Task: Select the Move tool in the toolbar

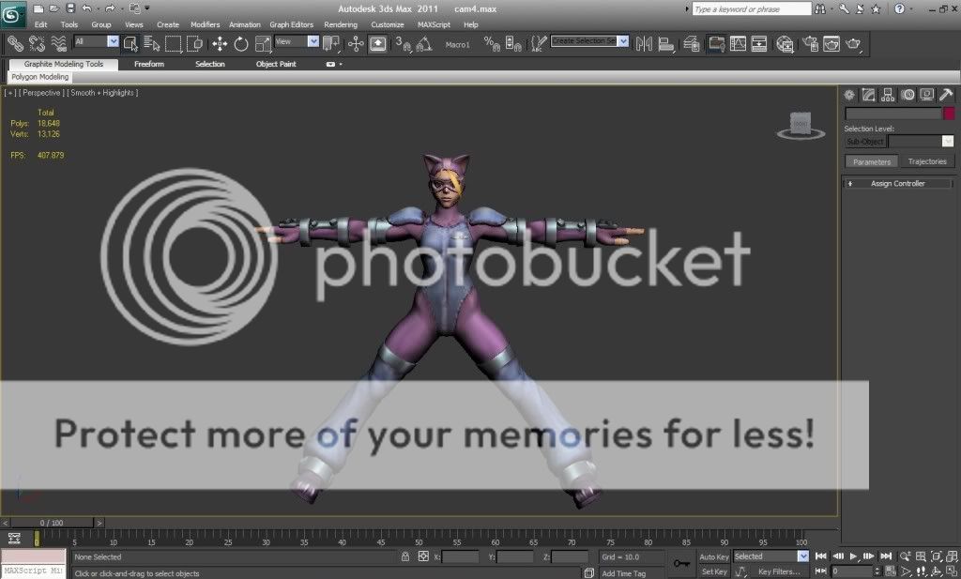Action: click(x=220, y=43)
